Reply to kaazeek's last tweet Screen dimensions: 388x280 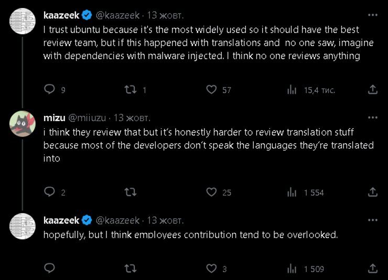coord(50,268)
